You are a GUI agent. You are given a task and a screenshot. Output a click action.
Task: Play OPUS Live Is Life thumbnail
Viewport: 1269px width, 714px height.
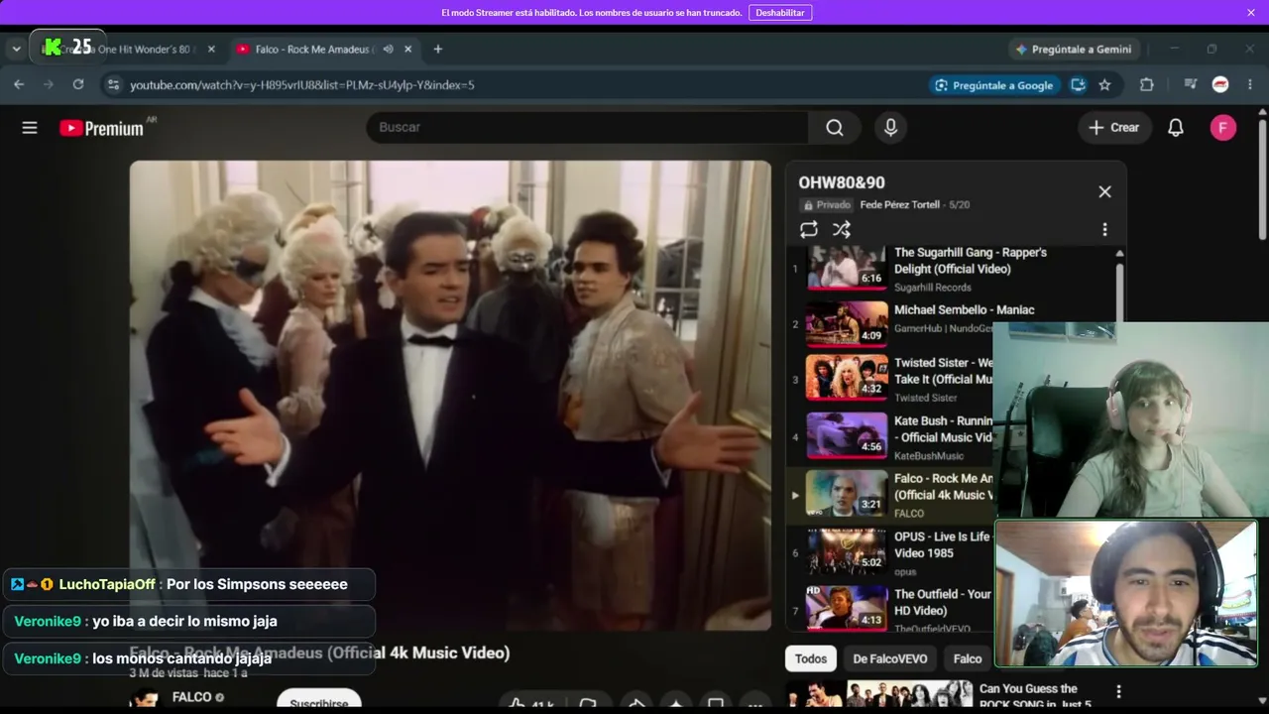click(x=847, y=551)
